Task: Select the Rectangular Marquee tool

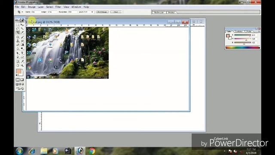Action: pyautogui.click(x=18, y=25)
